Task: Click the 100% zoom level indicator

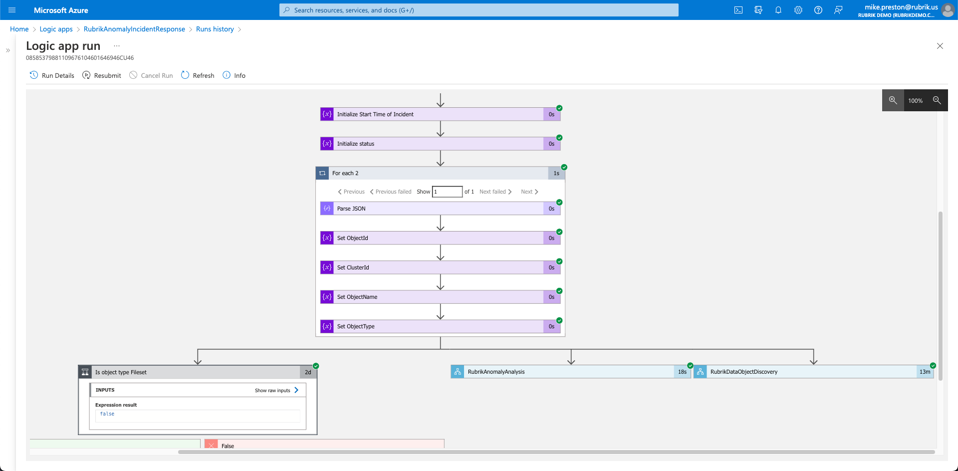Action: [x=915, y=101]
